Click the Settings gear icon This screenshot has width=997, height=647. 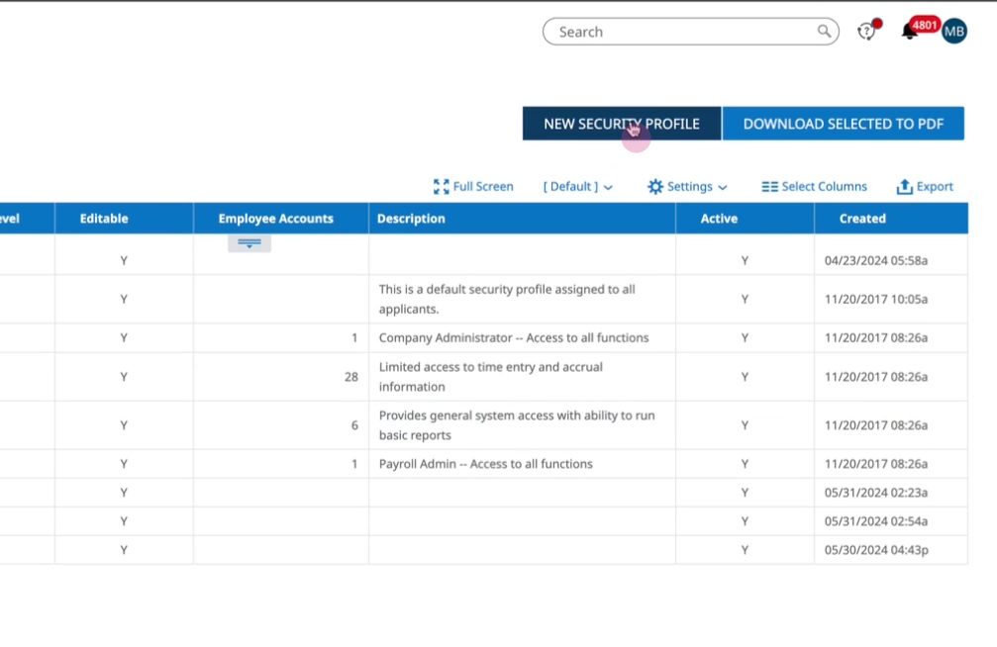coord(654,186)
